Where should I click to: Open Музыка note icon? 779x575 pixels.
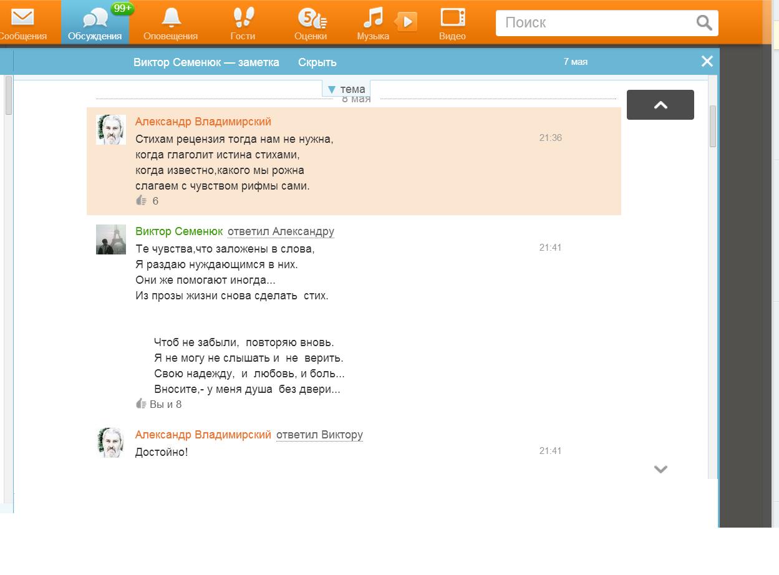tap(373, 17)
